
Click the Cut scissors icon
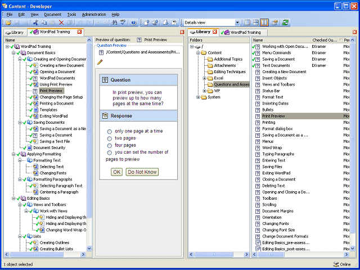[35, 22]
